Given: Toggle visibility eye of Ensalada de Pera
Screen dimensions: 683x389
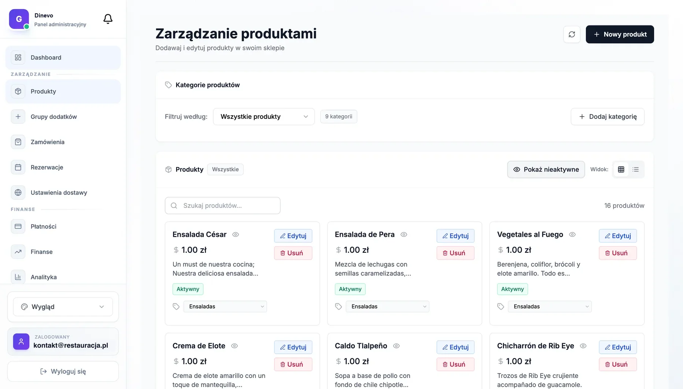Looking at the screenshot, I should pos(404,235).
